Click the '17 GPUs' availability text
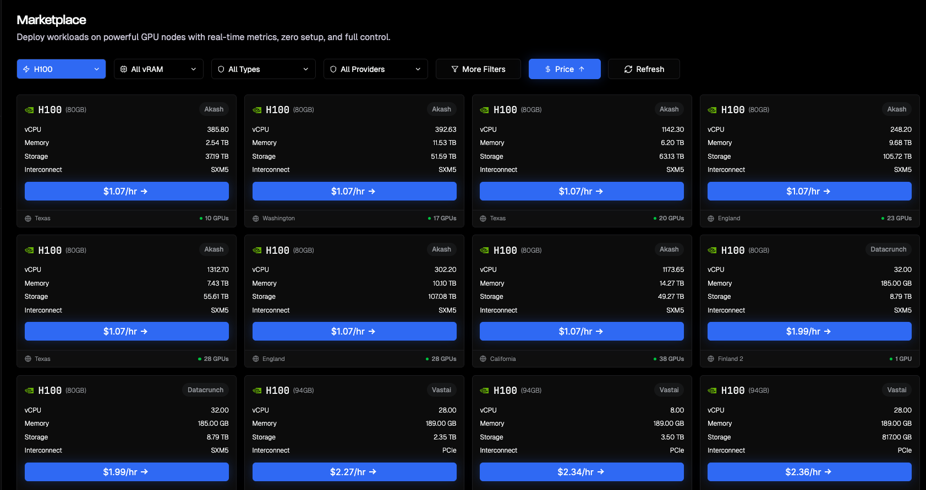 coord(445,218)
